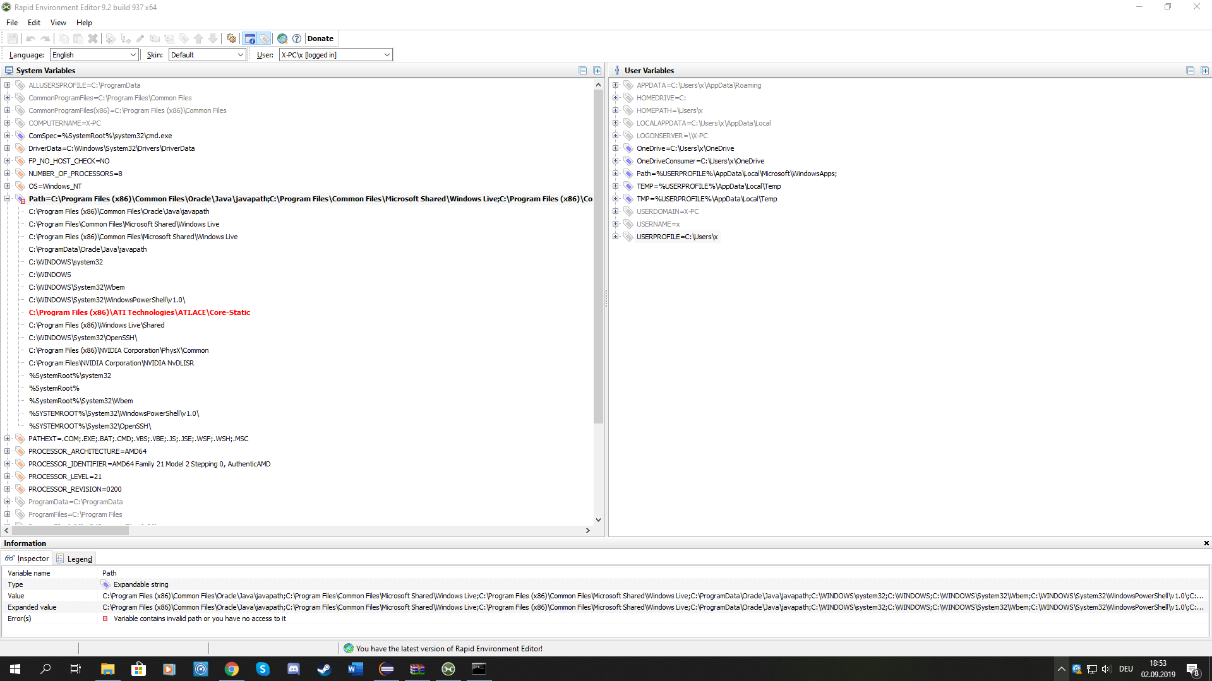Open Discord from taskbar
Image resolution: width=1212 pixels, height=681 pixels.
(x=294, y=669)
